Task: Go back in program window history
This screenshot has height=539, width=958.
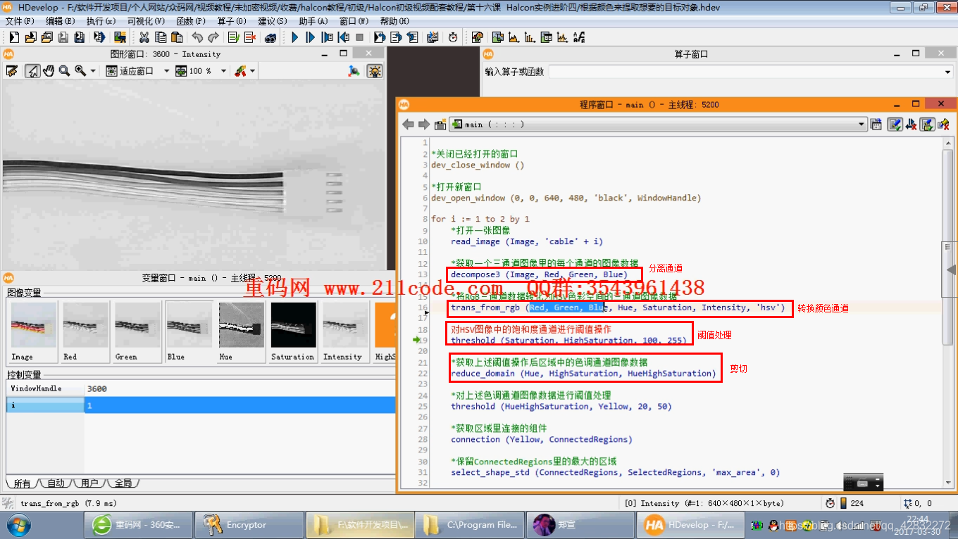Action: pyautogui.click(x=409, y=125)
